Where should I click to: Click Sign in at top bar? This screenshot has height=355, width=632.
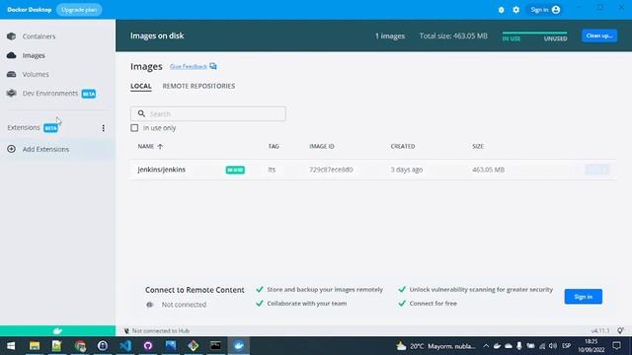pos(545,10)
